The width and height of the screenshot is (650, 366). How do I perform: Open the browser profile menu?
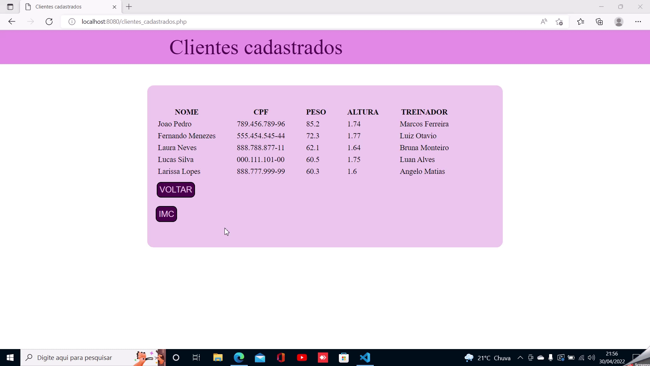[619, 21]
